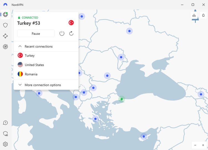
Task: Select Turkey in recent connections
Action: pos(46,55)
